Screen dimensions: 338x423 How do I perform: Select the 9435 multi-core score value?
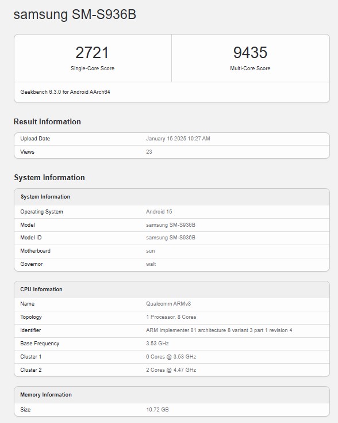coord(250,52)
